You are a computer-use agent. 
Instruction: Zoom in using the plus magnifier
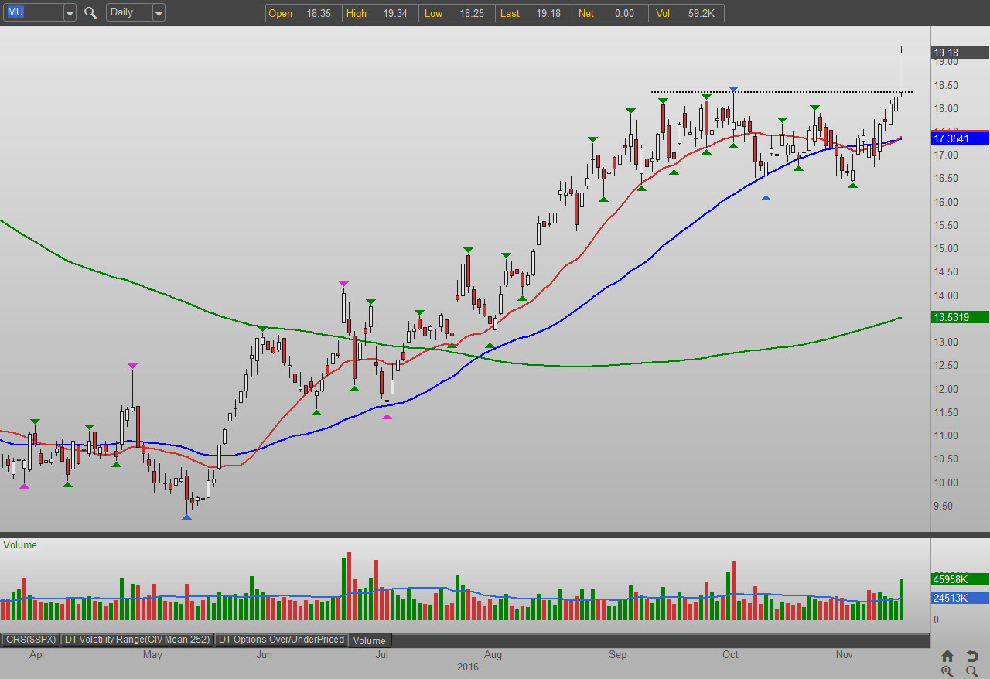(x=947, y=672)
